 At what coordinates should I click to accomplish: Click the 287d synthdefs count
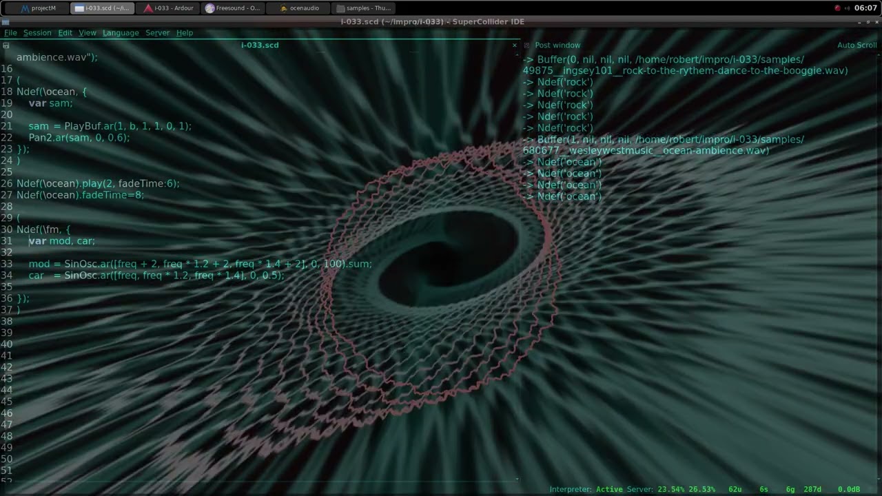[812, 489]
